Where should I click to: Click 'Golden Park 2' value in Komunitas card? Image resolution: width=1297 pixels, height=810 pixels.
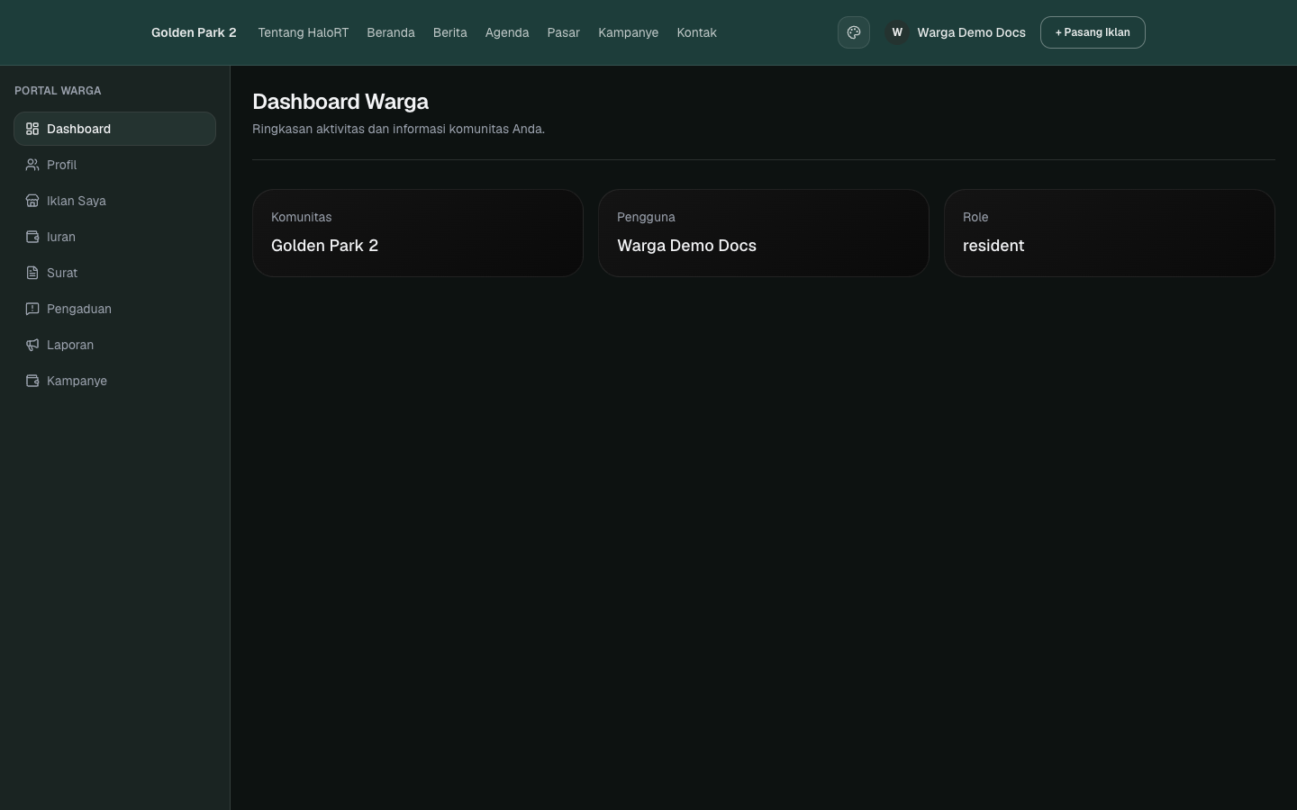coord(324,246)
